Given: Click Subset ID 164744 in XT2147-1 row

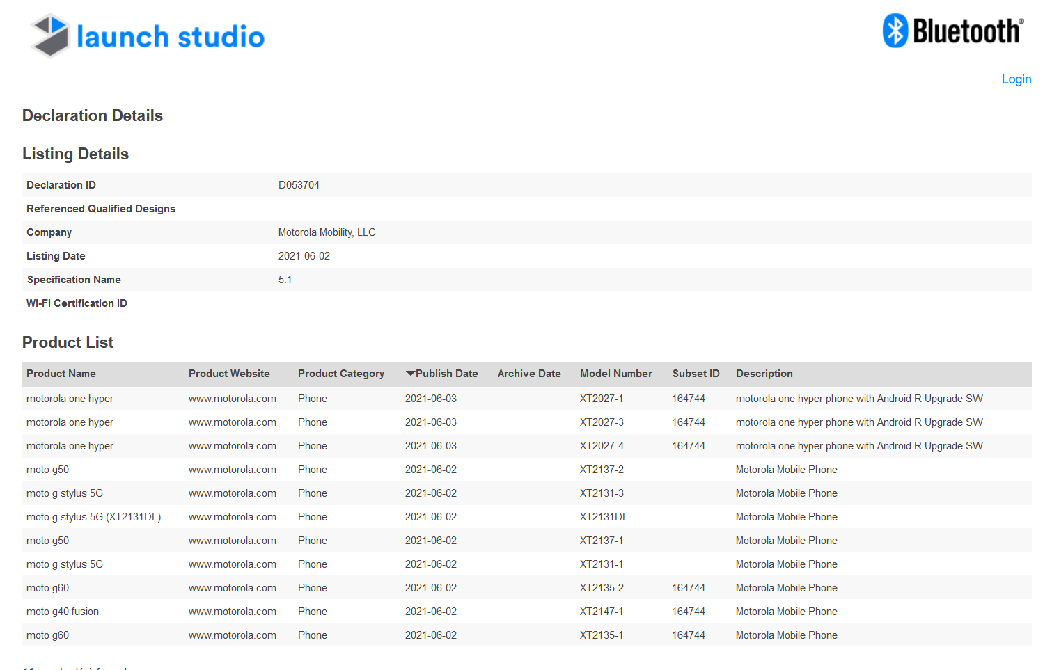Looking at the screenshot, I should click(689, 612).
